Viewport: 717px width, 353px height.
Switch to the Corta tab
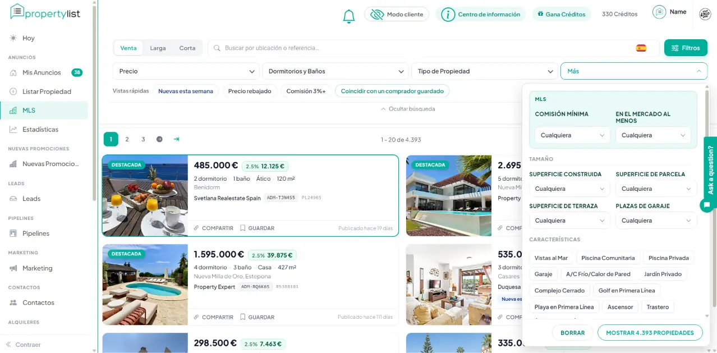pos(187,48)
